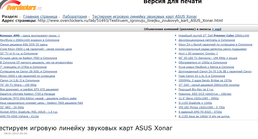Open the Конкурс AMD link
This screenshot has width=258, height=139.
30,36
